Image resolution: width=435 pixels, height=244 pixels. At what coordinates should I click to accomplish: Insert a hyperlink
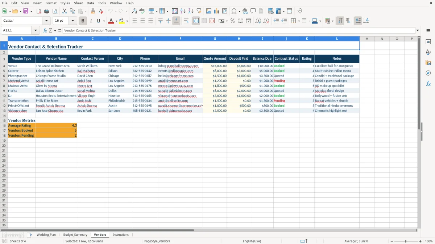[245, 11]
